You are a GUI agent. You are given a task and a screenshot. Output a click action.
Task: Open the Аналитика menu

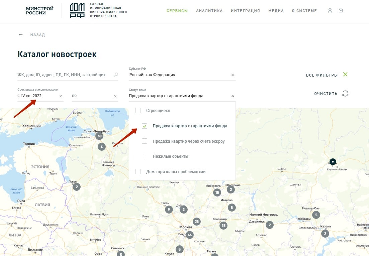pyautogui.click(x=209, y=11)
